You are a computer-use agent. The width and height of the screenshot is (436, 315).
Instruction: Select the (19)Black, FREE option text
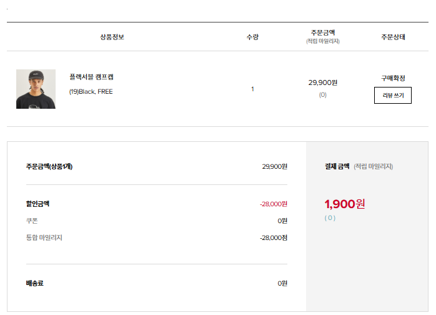pos(91,91)
